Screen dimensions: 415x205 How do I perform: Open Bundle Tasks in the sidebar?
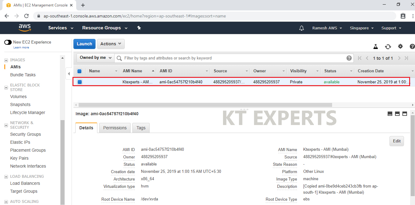pyautogui.click(x=23, y=75)
